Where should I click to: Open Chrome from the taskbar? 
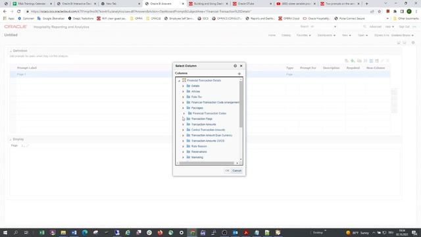pyautogui.click(x=192, y=232)
